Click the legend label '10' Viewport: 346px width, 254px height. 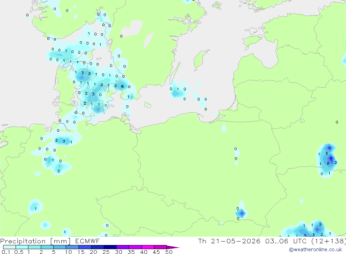click(x=69, y=252)
